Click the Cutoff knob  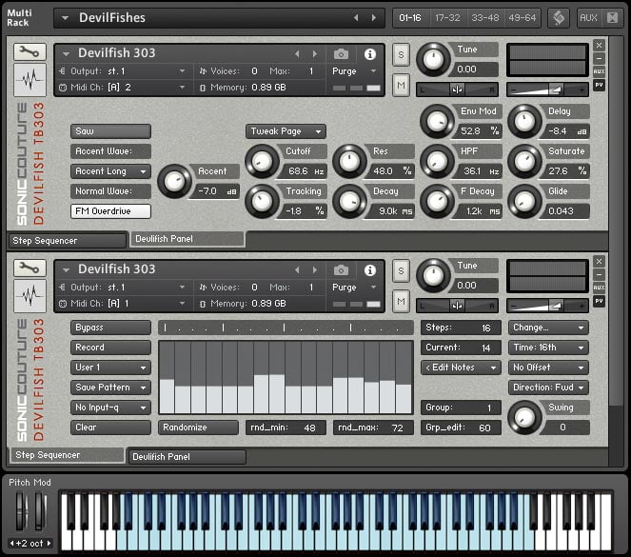pyautogui.click(x=262, y=162)
